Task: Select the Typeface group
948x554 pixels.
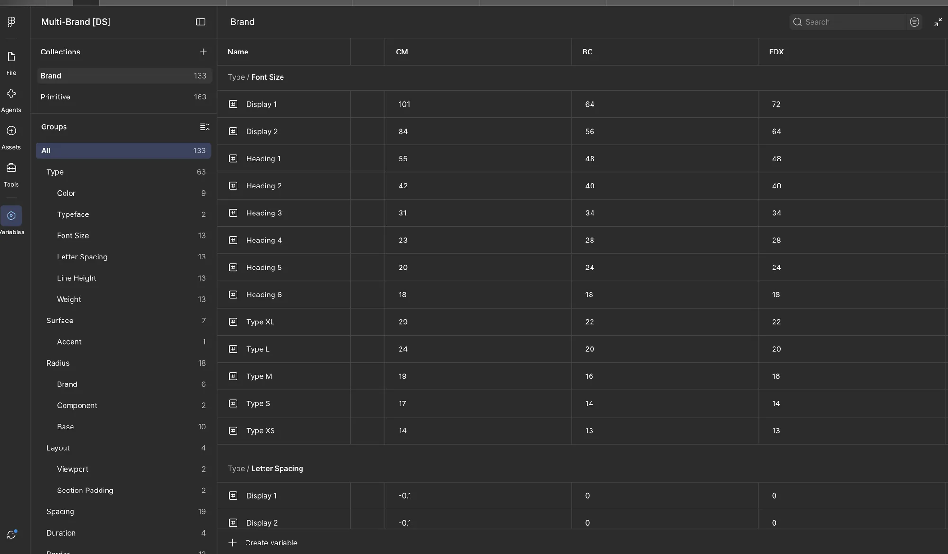Action: 124,214
